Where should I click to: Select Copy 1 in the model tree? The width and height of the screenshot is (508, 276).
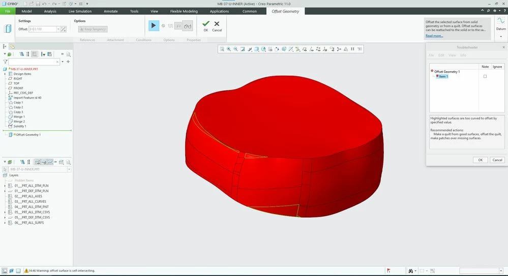point(18,102)
